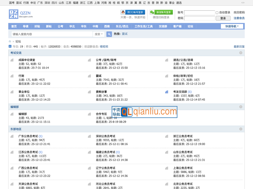This screenshot has width=253, height=189.
Task: Collapse the 编辑部 section
Action: point(241,107)
